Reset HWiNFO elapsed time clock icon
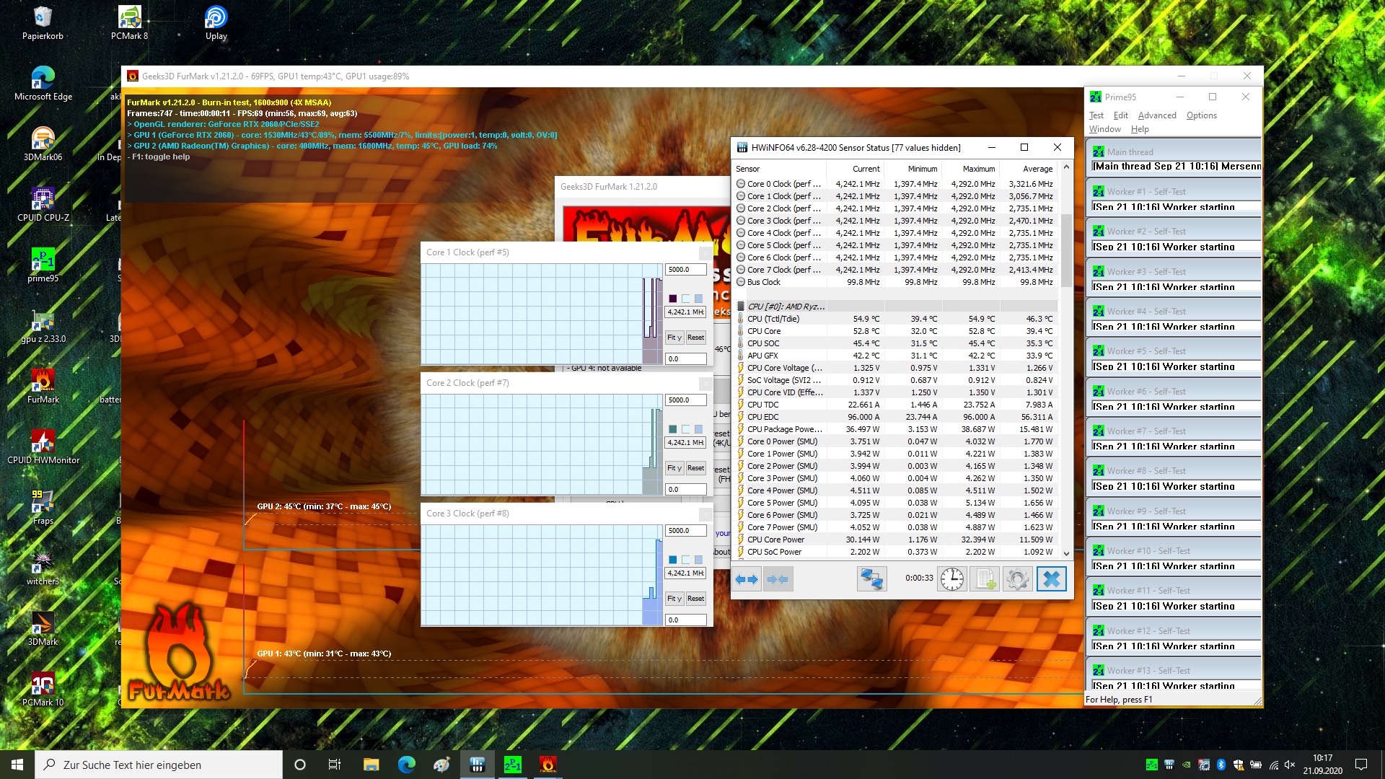 click(951, 579)
